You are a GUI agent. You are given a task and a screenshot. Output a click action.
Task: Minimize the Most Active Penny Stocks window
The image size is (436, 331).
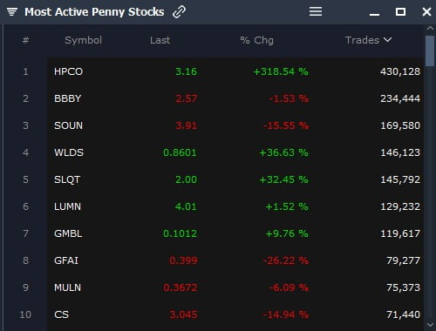374,14
